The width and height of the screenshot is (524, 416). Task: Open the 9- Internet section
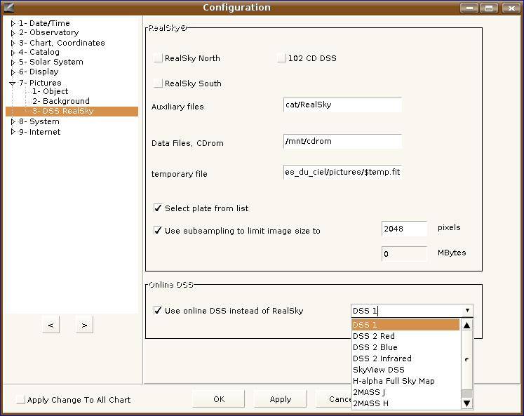pyautogui.click(x=39, y=132)
